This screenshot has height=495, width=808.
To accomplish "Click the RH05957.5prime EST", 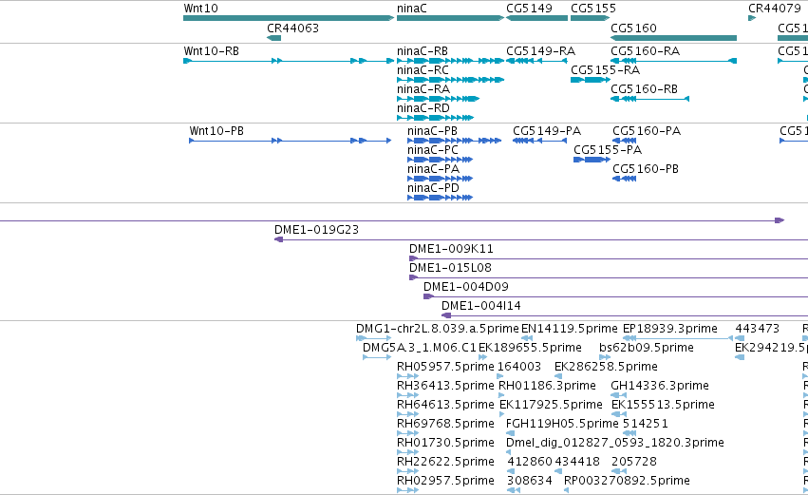I will pyautogui.click(x=407, y=376).
